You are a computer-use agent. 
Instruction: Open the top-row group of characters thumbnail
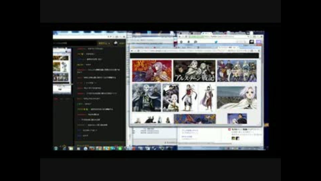coord(237,71)
